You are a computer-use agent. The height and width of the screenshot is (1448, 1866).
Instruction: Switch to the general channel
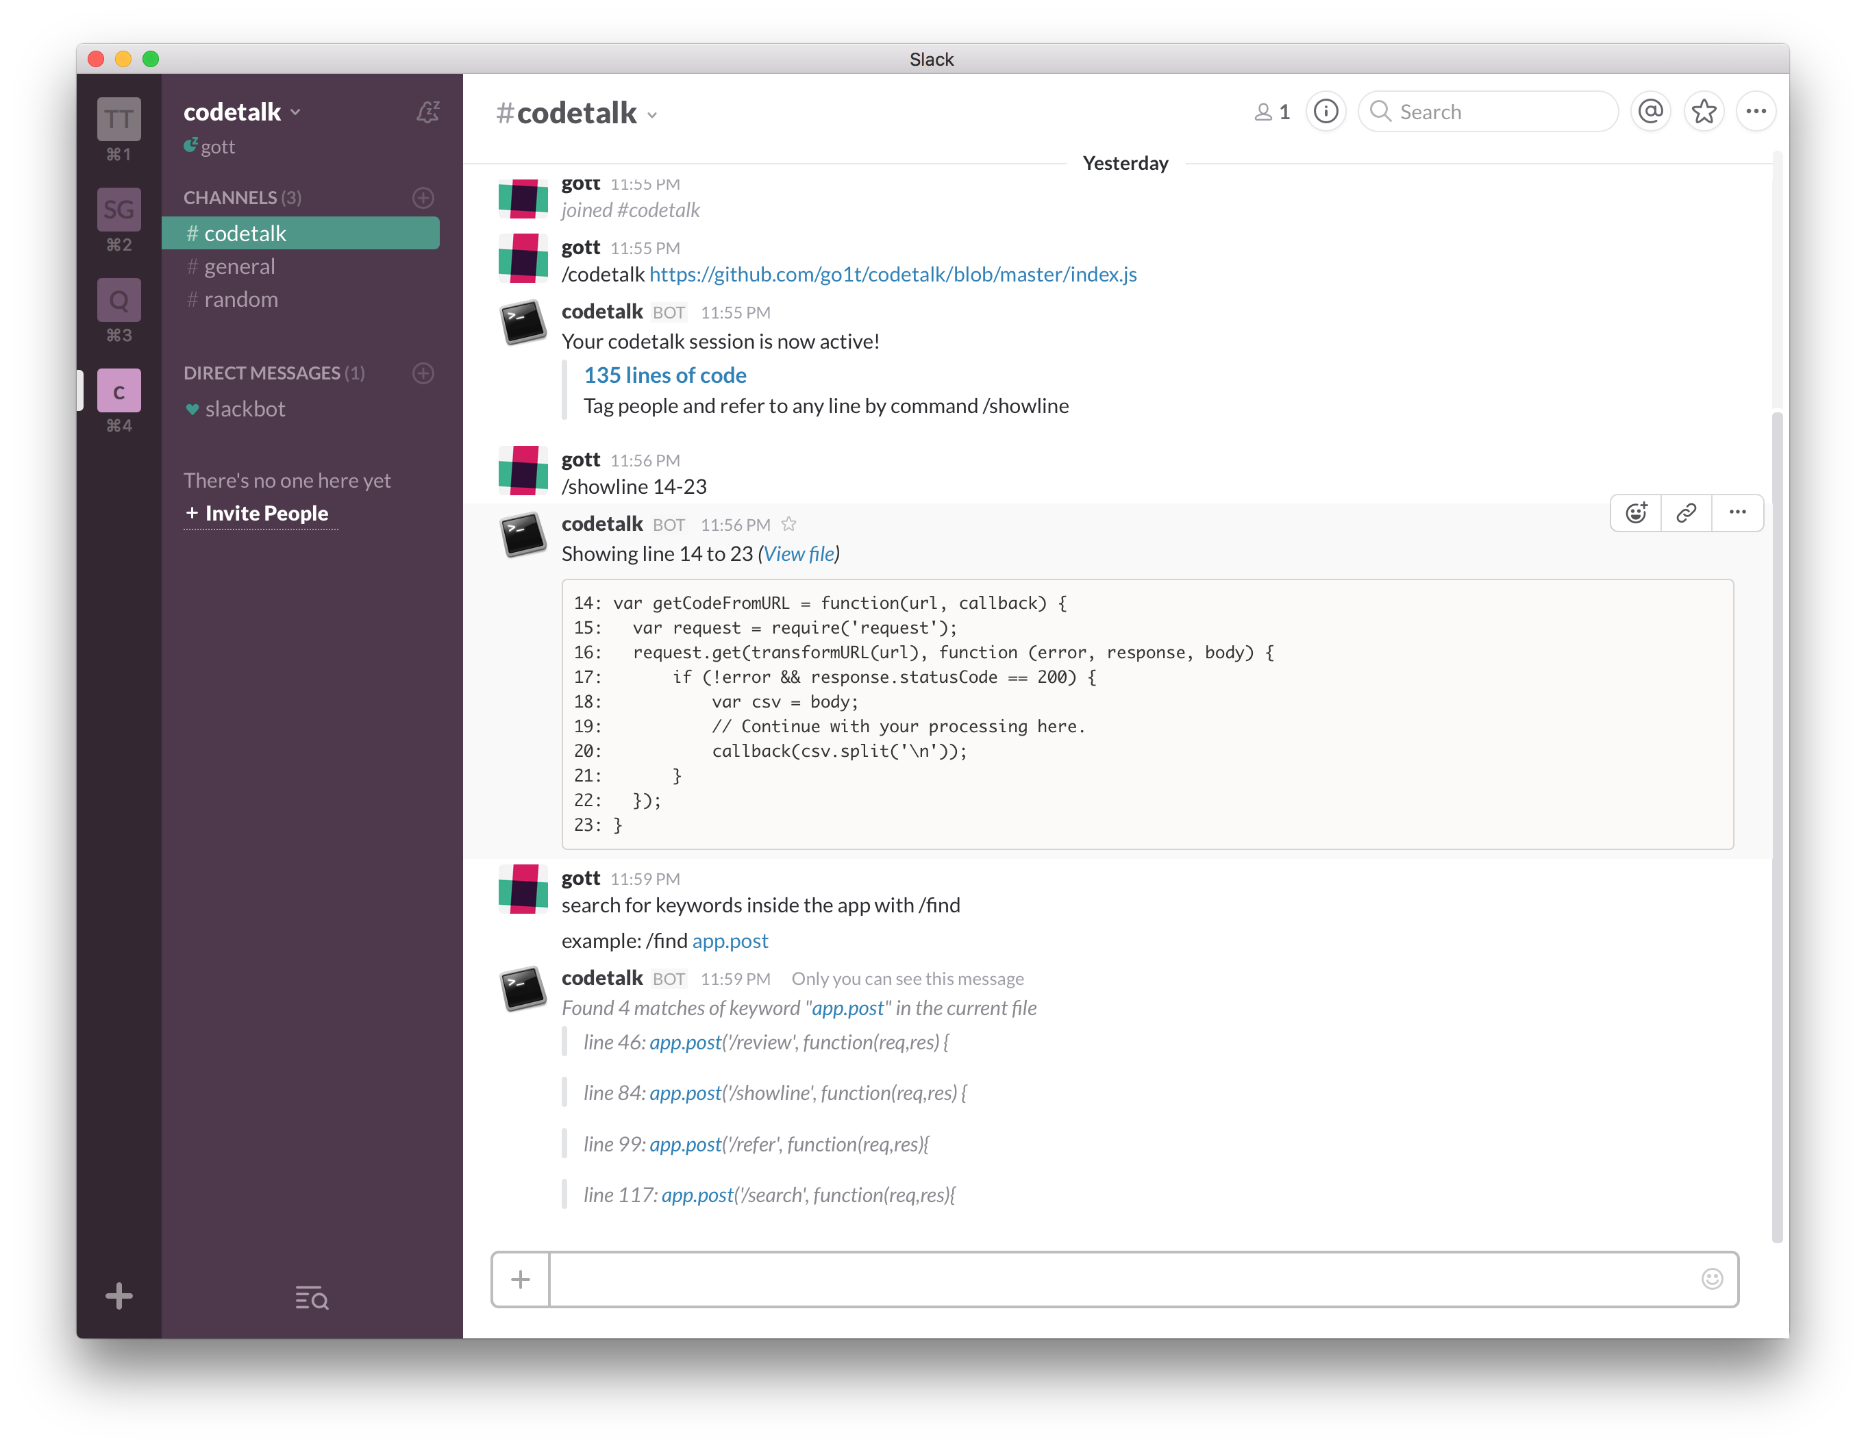click(x=239, y=266)
